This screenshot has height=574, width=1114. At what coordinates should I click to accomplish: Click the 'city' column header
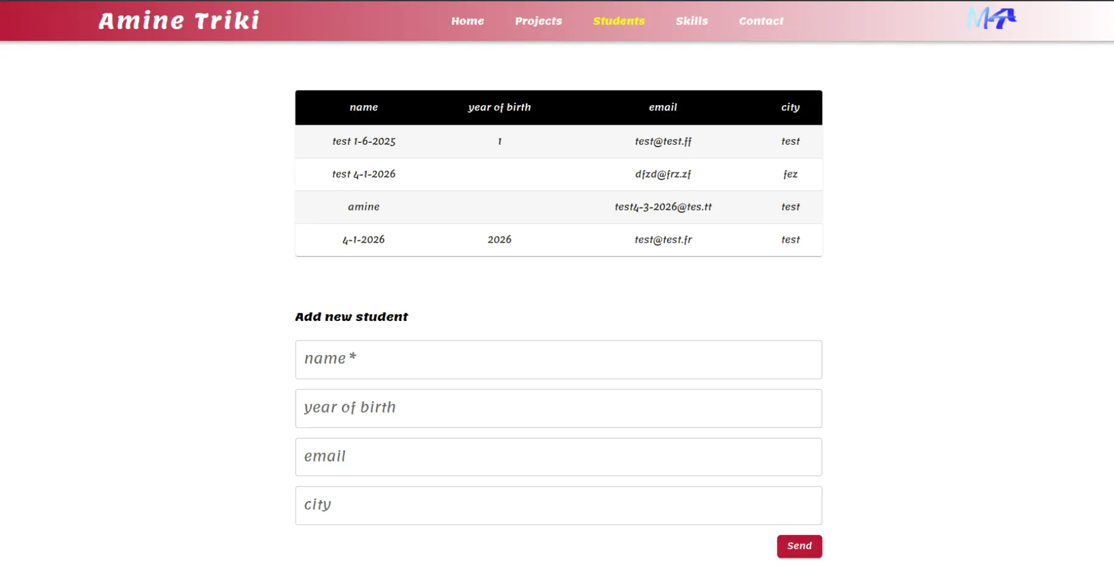click(791, 107)
